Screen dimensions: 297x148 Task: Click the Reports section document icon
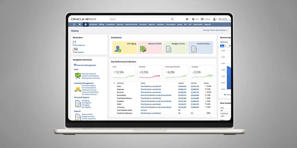point(78,117)
